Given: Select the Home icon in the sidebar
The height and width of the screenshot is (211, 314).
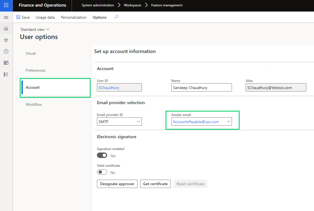Looking at the screenshot, I should tap(6, 28).
